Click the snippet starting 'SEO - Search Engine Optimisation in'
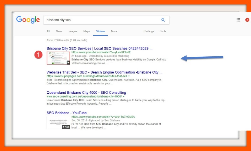Screen dimensions: 251x151 pos(104,81)
